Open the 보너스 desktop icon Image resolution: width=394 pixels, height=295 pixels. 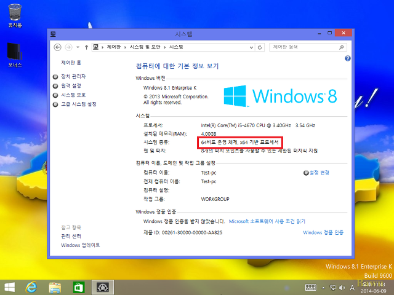[15, 55]
